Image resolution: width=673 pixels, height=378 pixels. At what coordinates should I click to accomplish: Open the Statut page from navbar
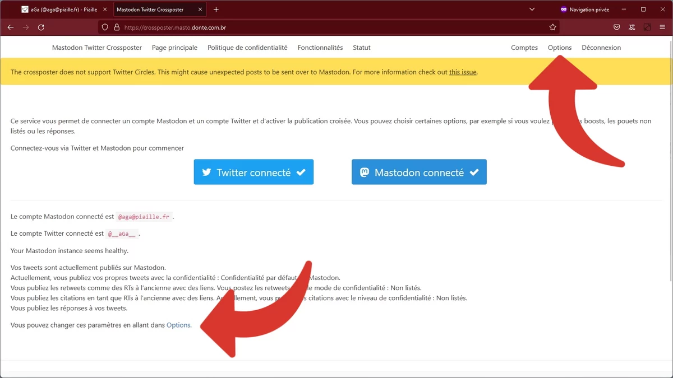coord(362,48)
